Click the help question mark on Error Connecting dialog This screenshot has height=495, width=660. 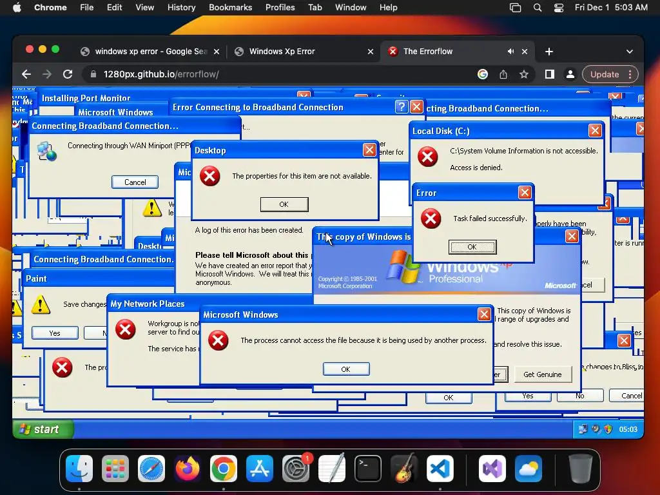tap(402, 107)
